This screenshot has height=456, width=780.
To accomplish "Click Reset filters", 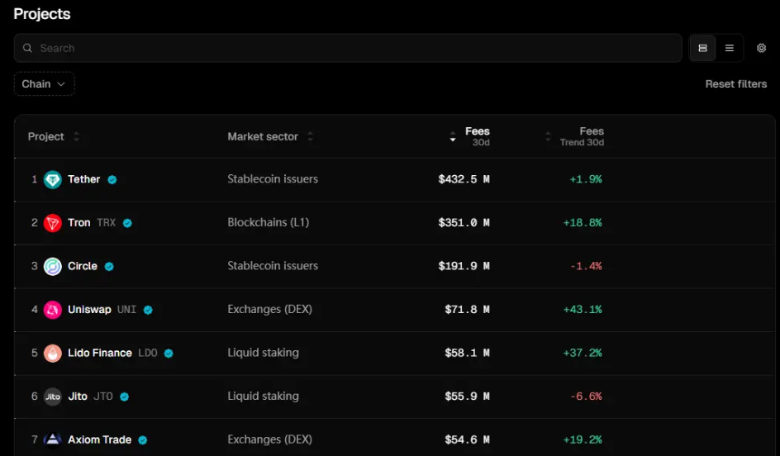I will click(735, 83).
